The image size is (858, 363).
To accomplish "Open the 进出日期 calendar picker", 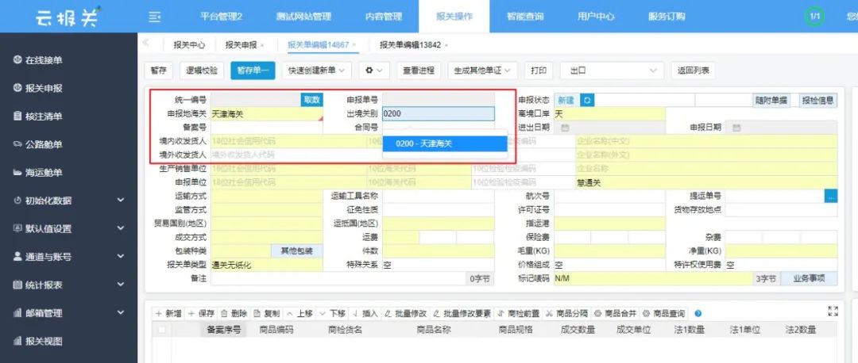I will click(565, 128).
